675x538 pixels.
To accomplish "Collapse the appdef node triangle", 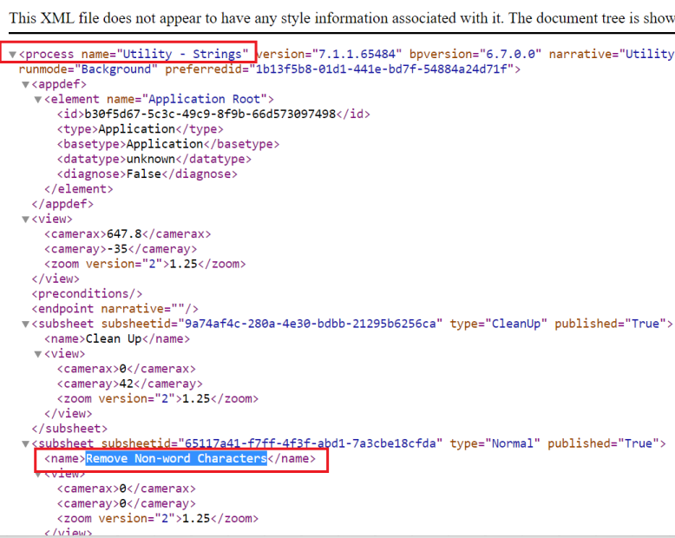I will [x=26, y=85].
